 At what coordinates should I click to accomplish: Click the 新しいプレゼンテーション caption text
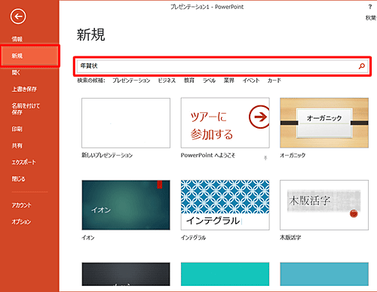tap(107, 155)
